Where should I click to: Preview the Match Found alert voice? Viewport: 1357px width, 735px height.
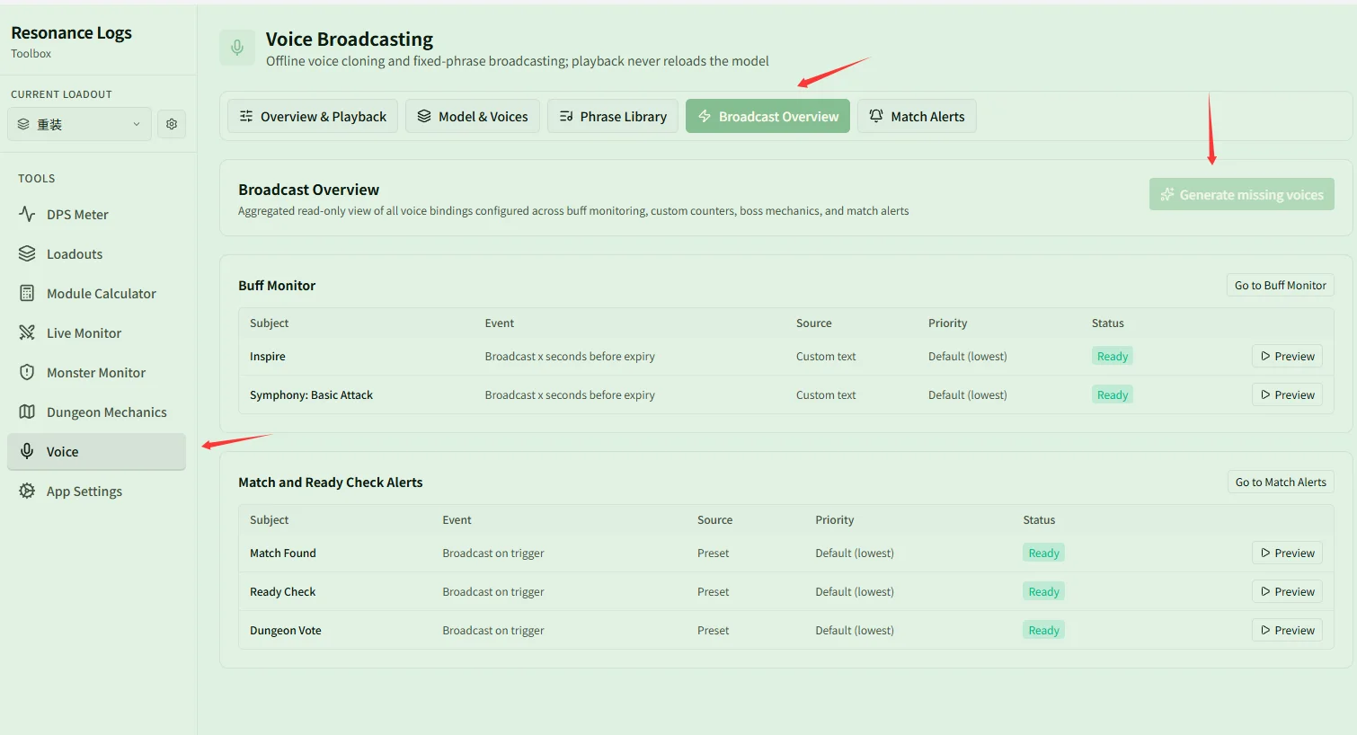tap(1287, 553)
